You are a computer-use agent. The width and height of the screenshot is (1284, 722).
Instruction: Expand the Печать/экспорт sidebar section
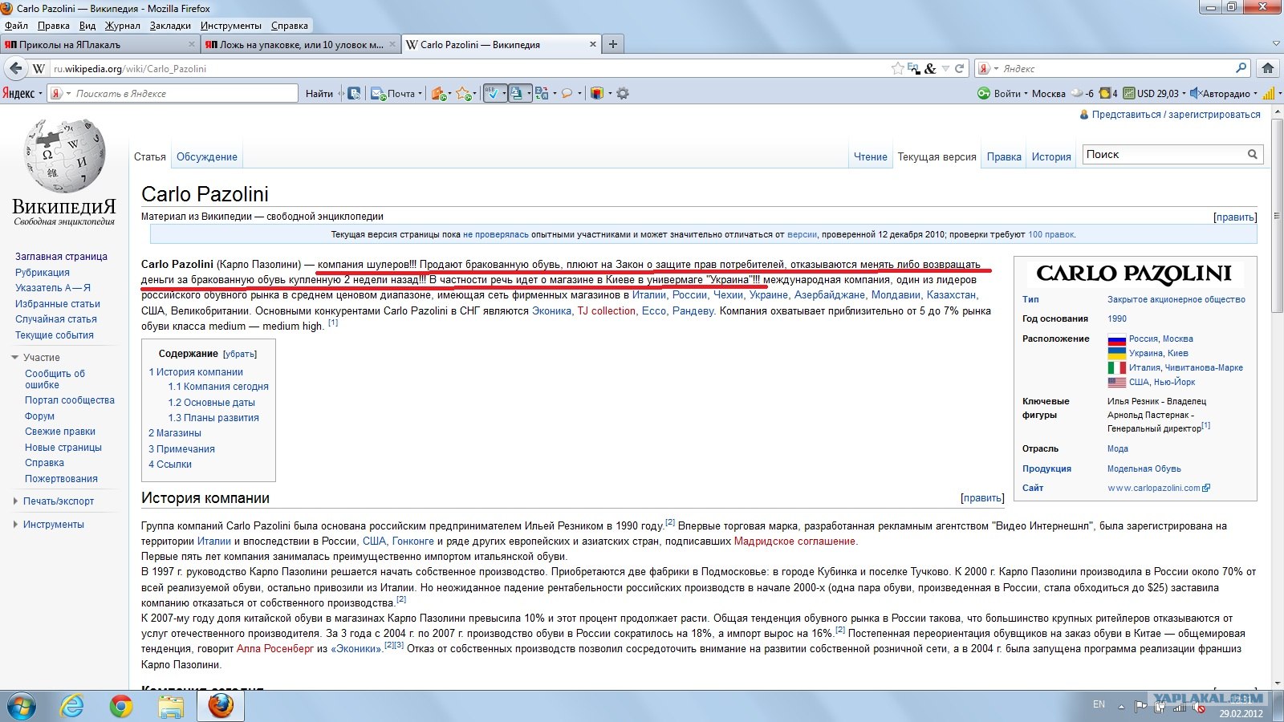[15, 501]
